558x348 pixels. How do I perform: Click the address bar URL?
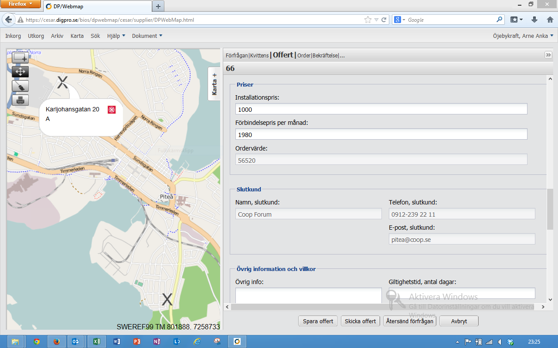[110, 20]
